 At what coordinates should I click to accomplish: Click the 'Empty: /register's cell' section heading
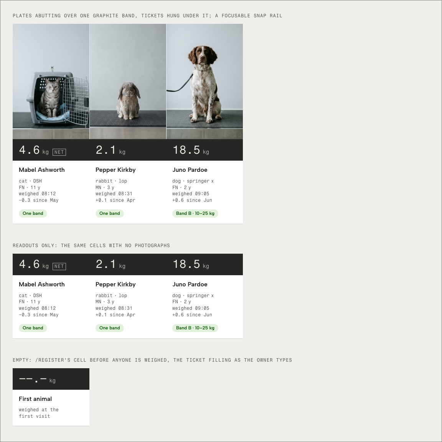(x=152, y=360)
